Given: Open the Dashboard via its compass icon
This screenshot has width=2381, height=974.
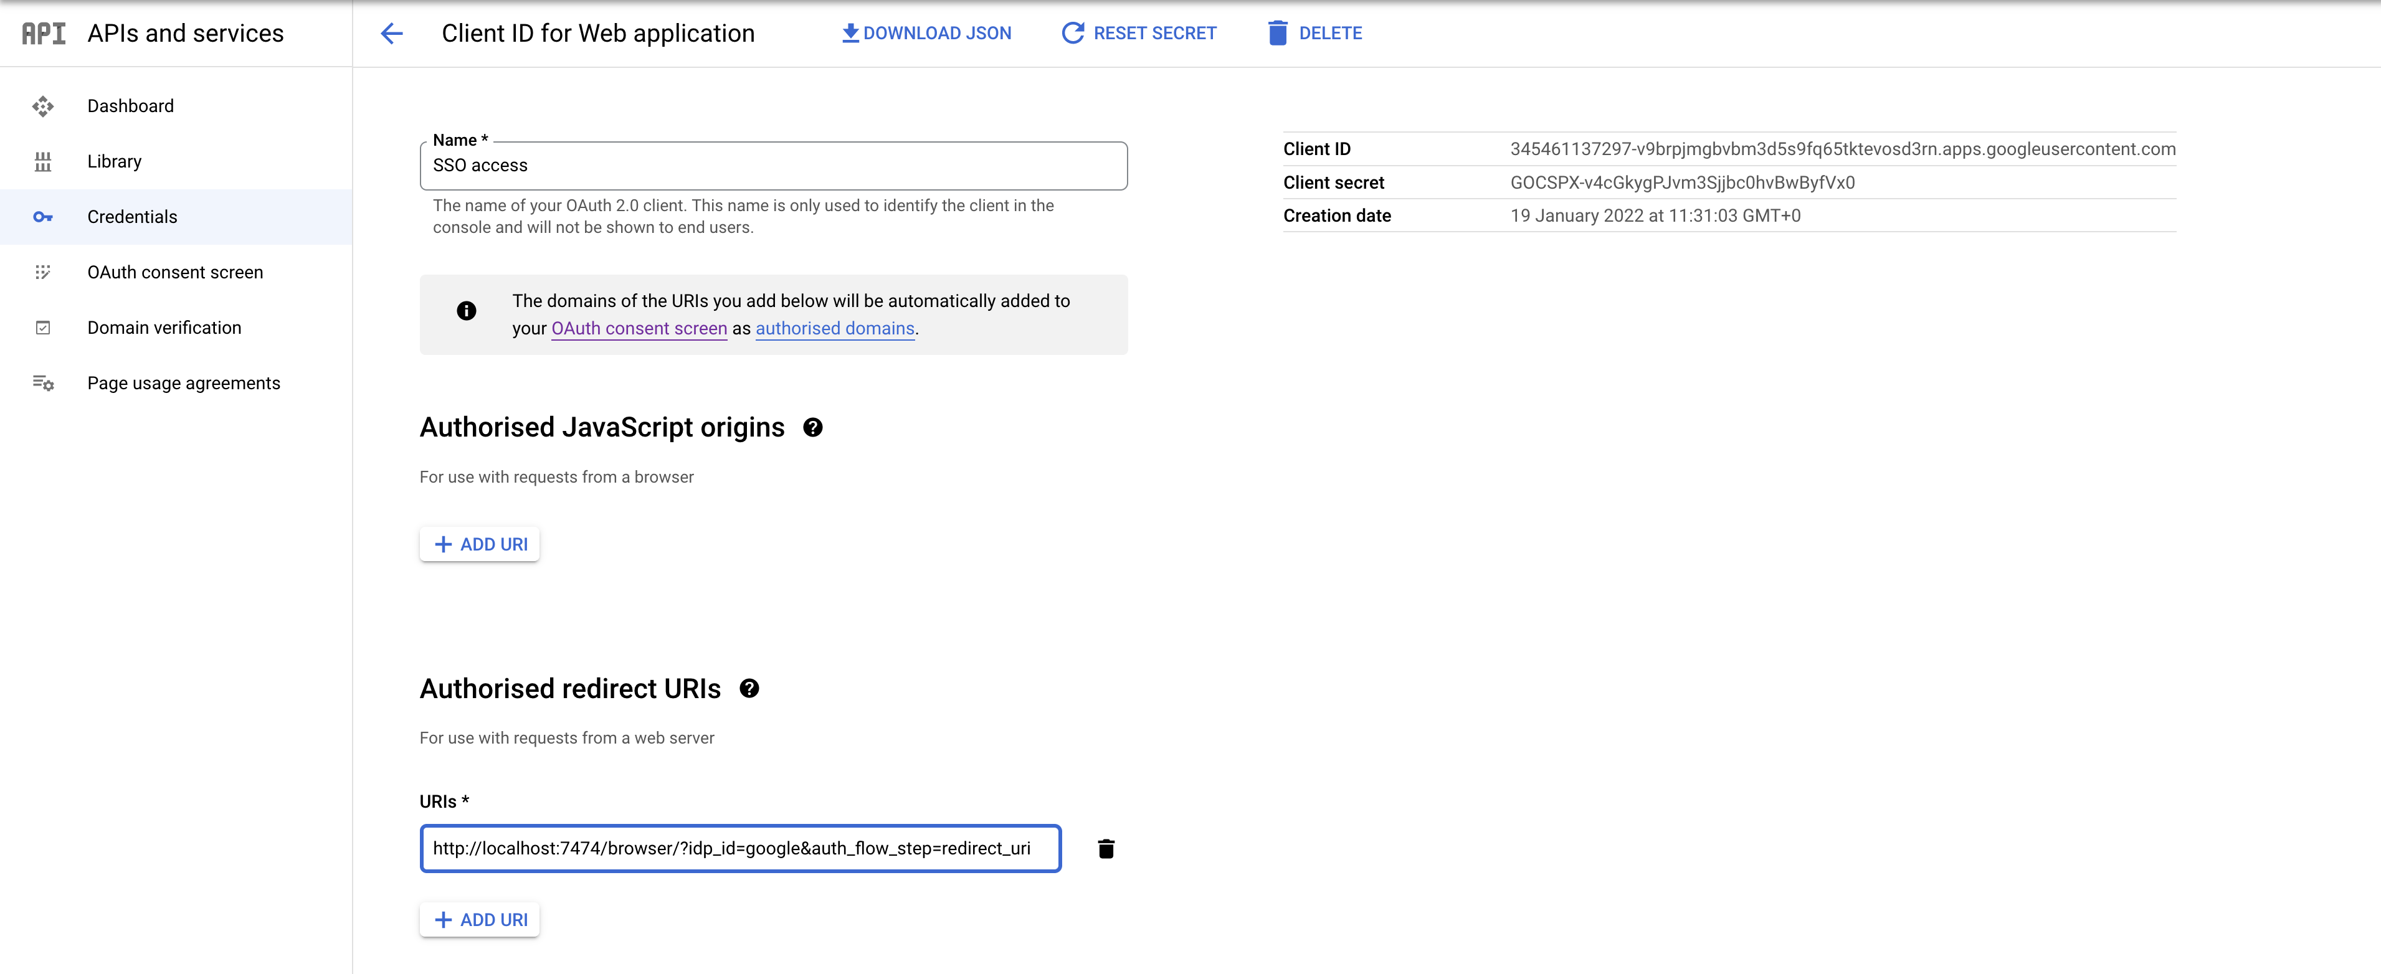Looking at the screenshot, I should pyautogui.click(x=44, y=105).
